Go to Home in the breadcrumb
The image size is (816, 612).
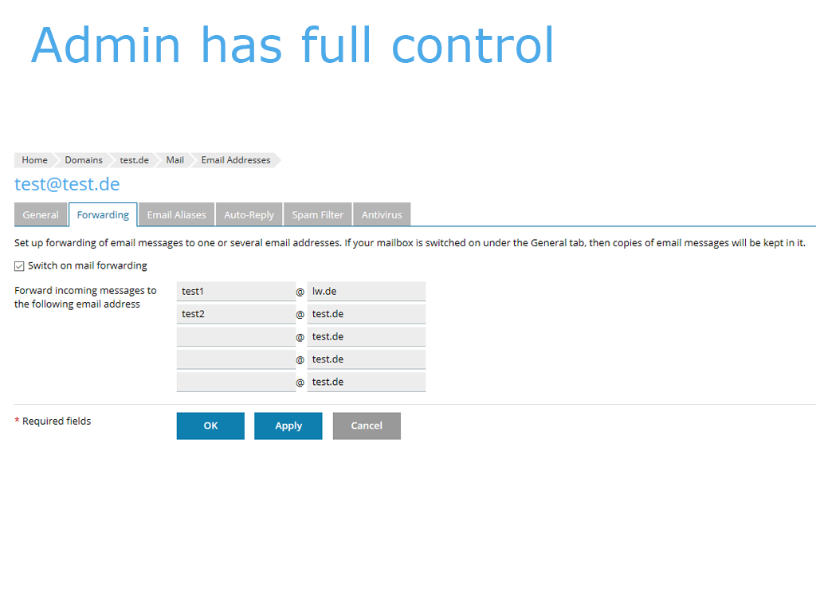tap(34, 159)
